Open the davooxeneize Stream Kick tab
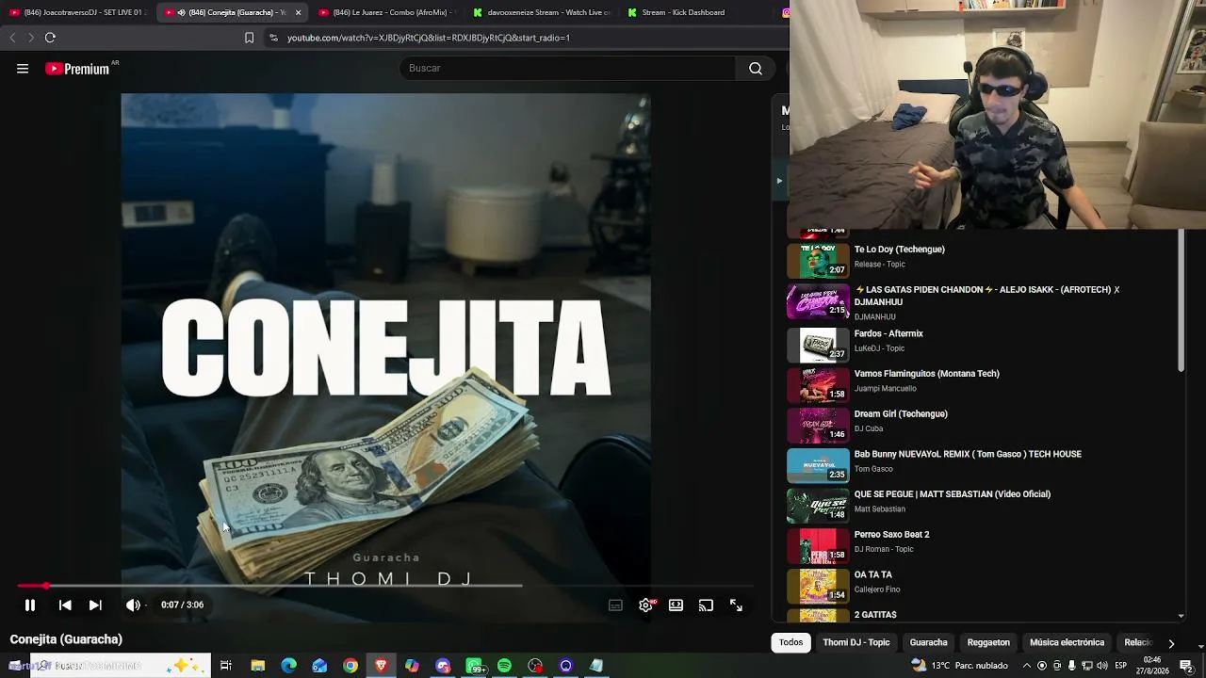The height and width of the screenshot is (678, 1206). point(542,12)
